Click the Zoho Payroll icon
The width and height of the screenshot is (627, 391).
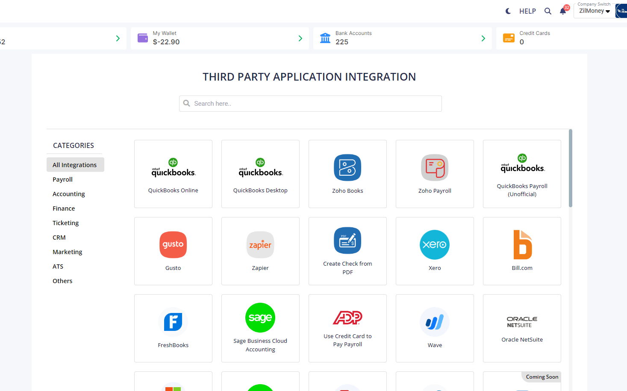tap(435, 168)
